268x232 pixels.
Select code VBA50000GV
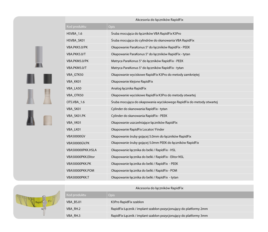(76, 136)
